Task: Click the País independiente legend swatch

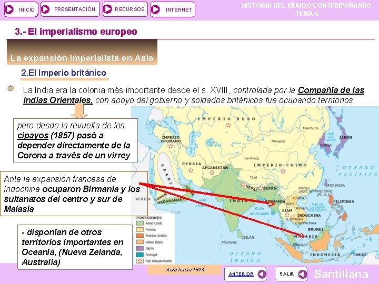Action: tap(140, 261)
